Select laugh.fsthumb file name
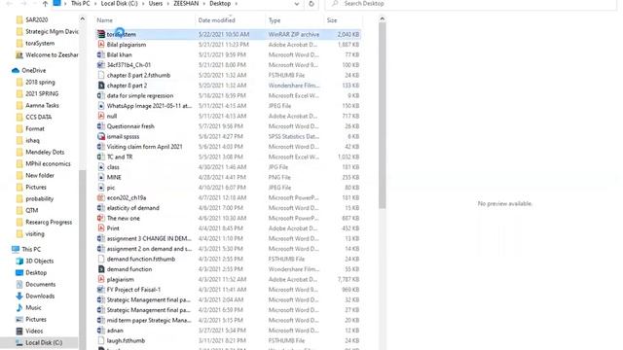623x350 pixels. (x=126, y=341)
